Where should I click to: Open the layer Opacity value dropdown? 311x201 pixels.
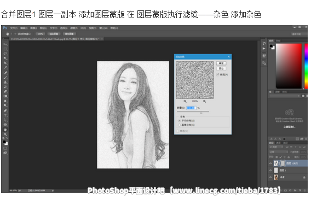303,152
